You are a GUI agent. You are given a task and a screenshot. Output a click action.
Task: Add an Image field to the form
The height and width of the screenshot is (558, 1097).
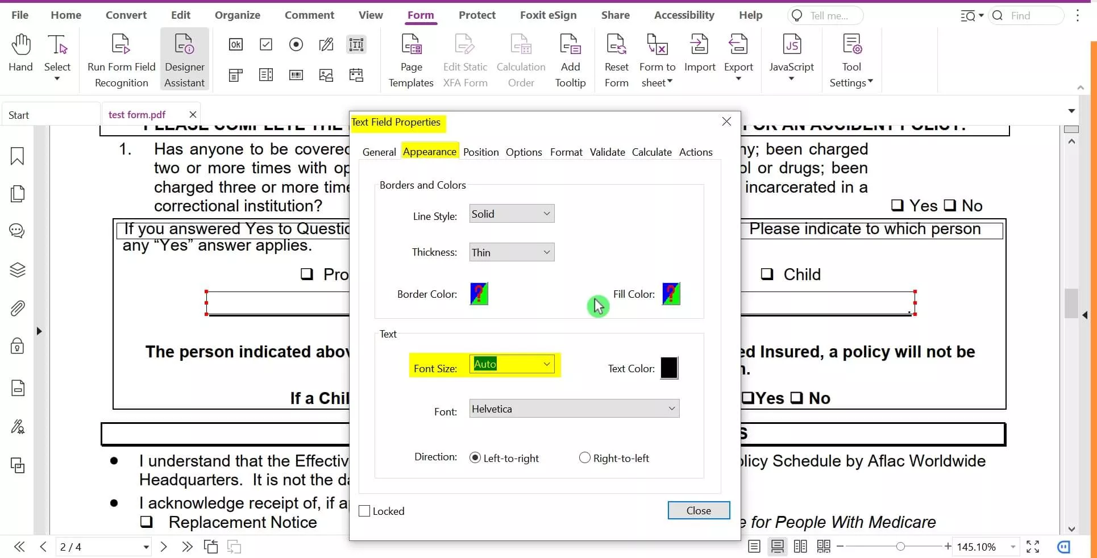pos(326,74)
